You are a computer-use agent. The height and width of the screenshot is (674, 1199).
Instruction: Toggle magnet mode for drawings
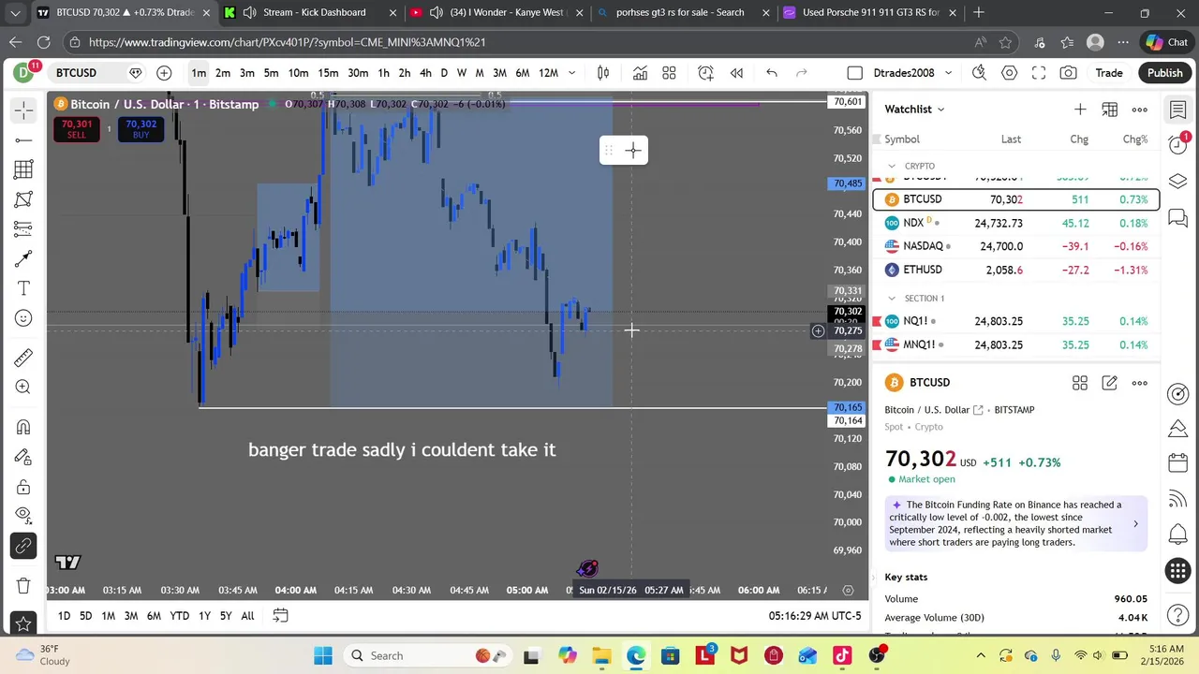(23, 427)
